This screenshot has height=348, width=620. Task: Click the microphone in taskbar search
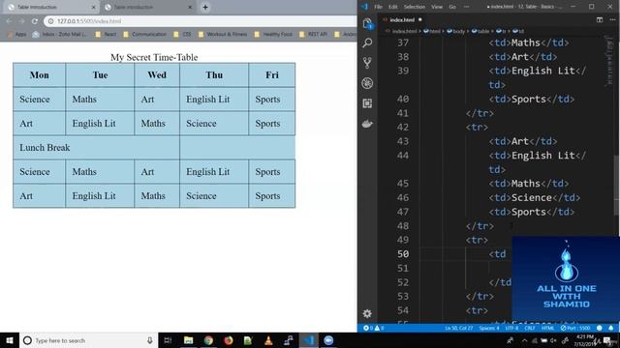150,340
